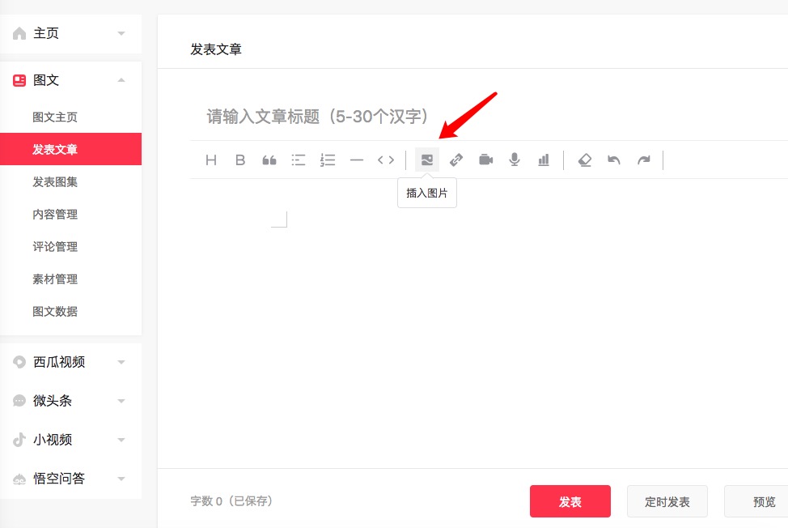Toggle bold text formatting
Viewport: 788px width, 528px height.
tap(239, 160)
